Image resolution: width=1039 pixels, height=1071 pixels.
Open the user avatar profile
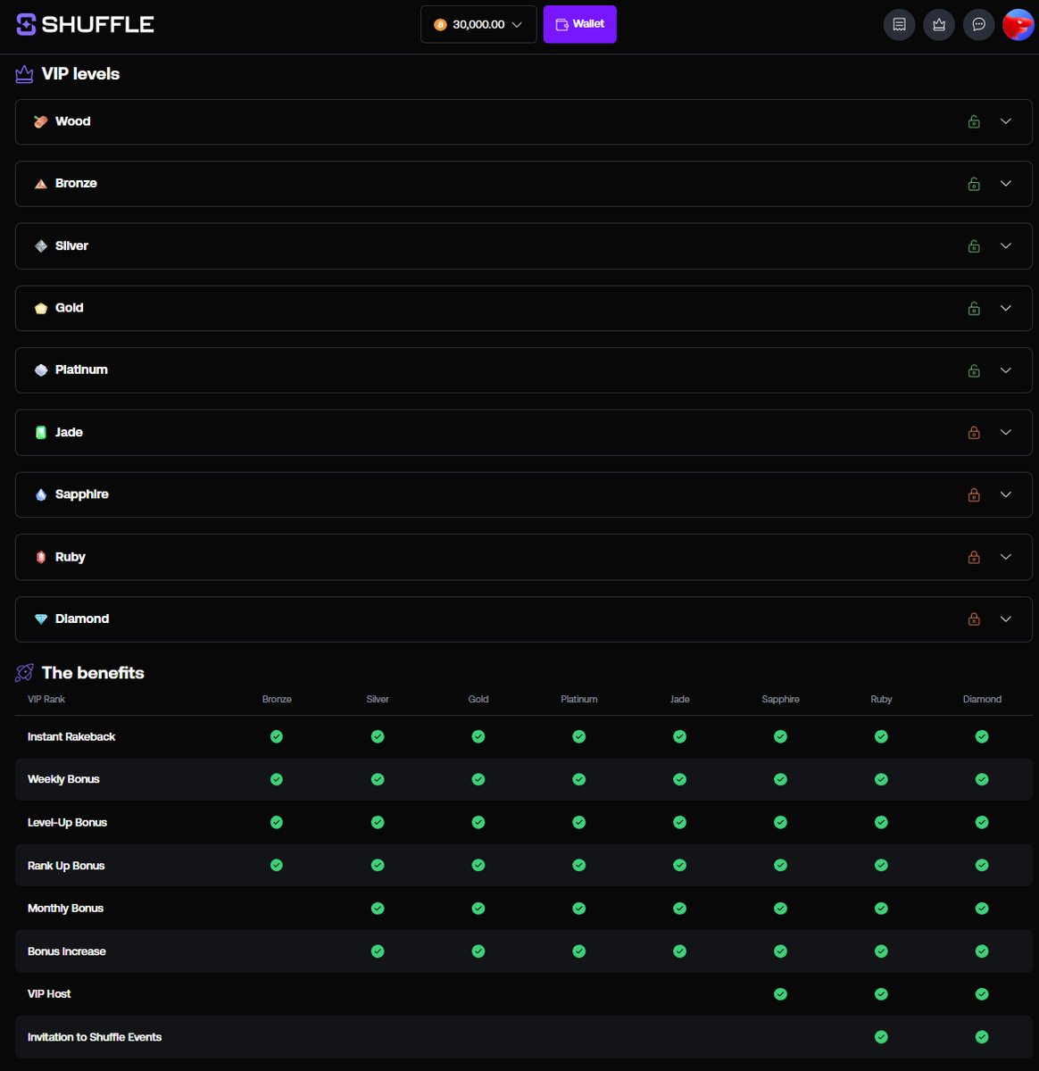1018,25
